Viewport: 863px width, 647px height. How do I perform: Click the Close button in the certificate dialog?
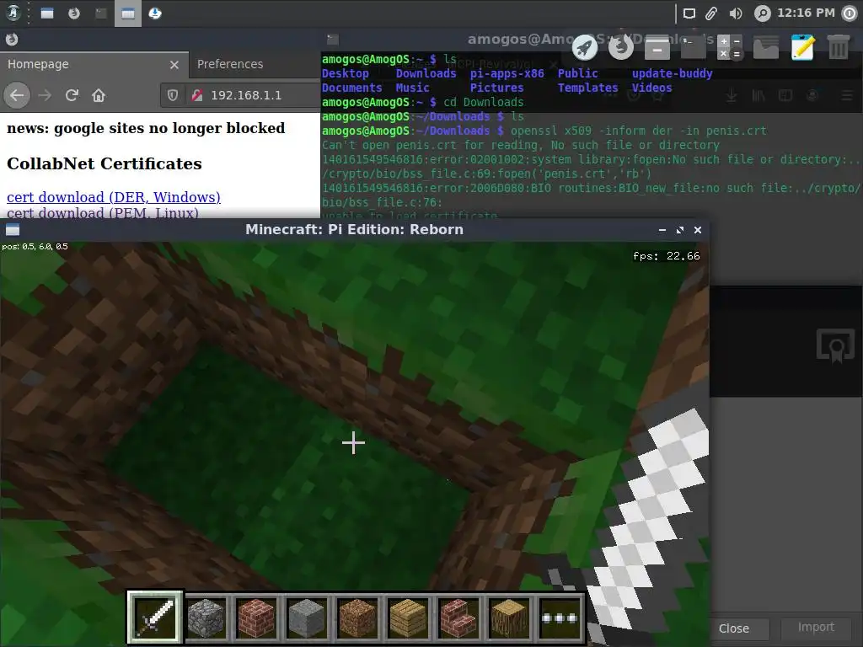click(x=734, y=628)
